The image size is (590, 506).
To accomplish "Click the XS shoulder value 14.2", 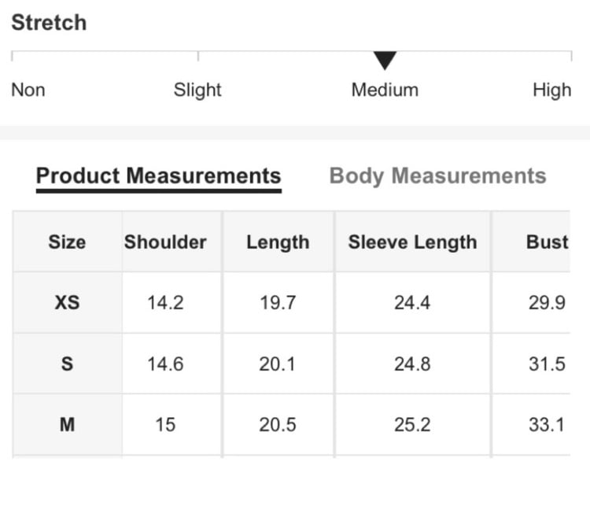I will (165, 303).
